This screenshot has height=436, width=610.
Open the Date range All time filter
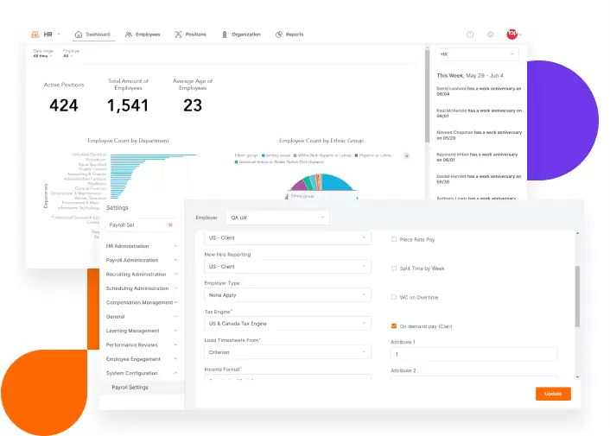coord(42,55)
